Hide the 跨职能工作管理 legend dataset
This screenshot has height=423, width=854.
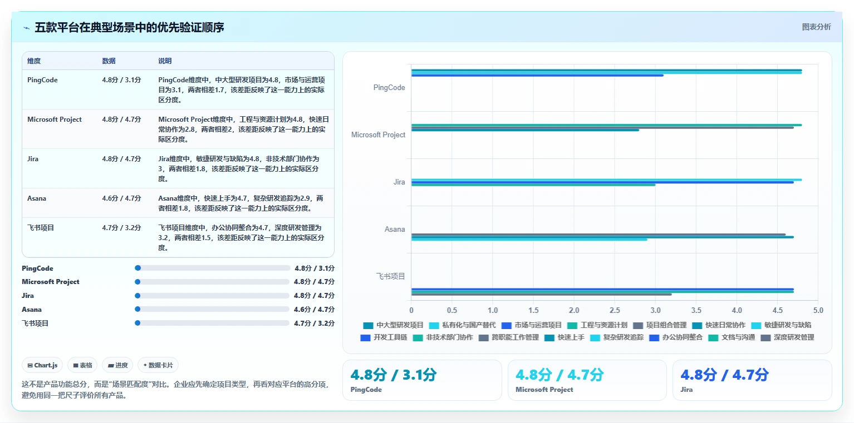point(509,337)
